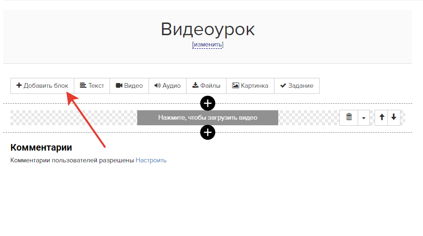Click the Видеоурок lesson title
The width and height of the screenshot is (423, 236).
point(208,29)
